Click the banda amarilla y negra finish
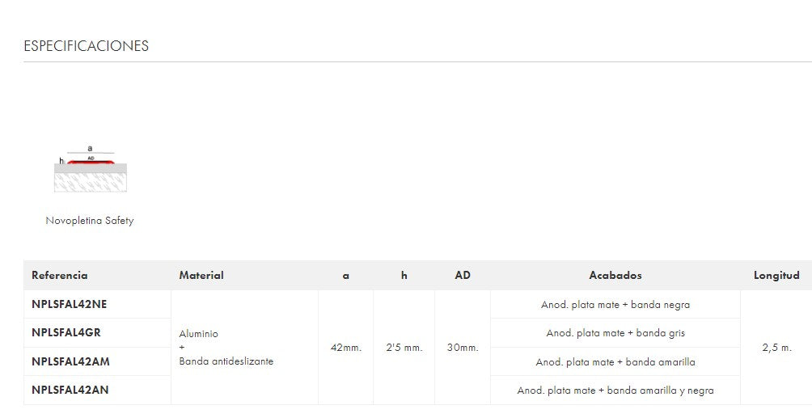This screenshot has width=812, height=418. click(615, 391)
